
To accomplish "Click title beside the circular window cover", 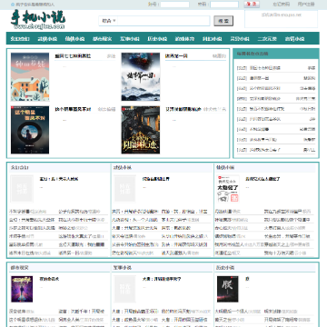I will pos(73,109).
